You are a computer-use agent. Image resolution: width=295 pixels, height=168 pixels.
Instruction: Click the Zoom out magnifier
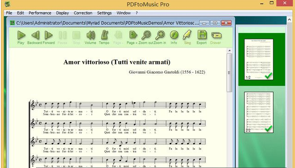pyautogui.click(x=146, y=35)
